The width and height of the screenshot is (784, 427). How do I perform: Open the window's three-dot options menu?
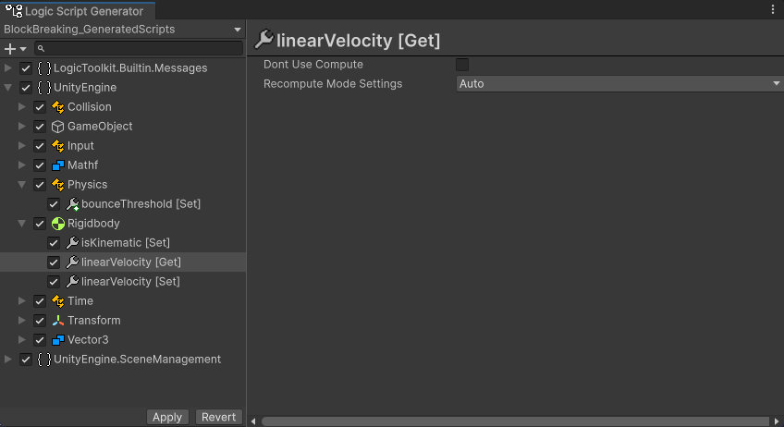pyautogui.click(x=773, y=9)
